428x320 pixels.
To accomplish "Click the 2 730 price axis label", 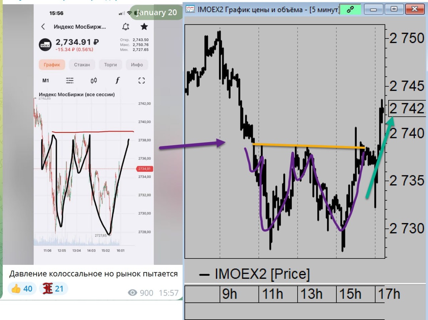I will tap(407, 228).
